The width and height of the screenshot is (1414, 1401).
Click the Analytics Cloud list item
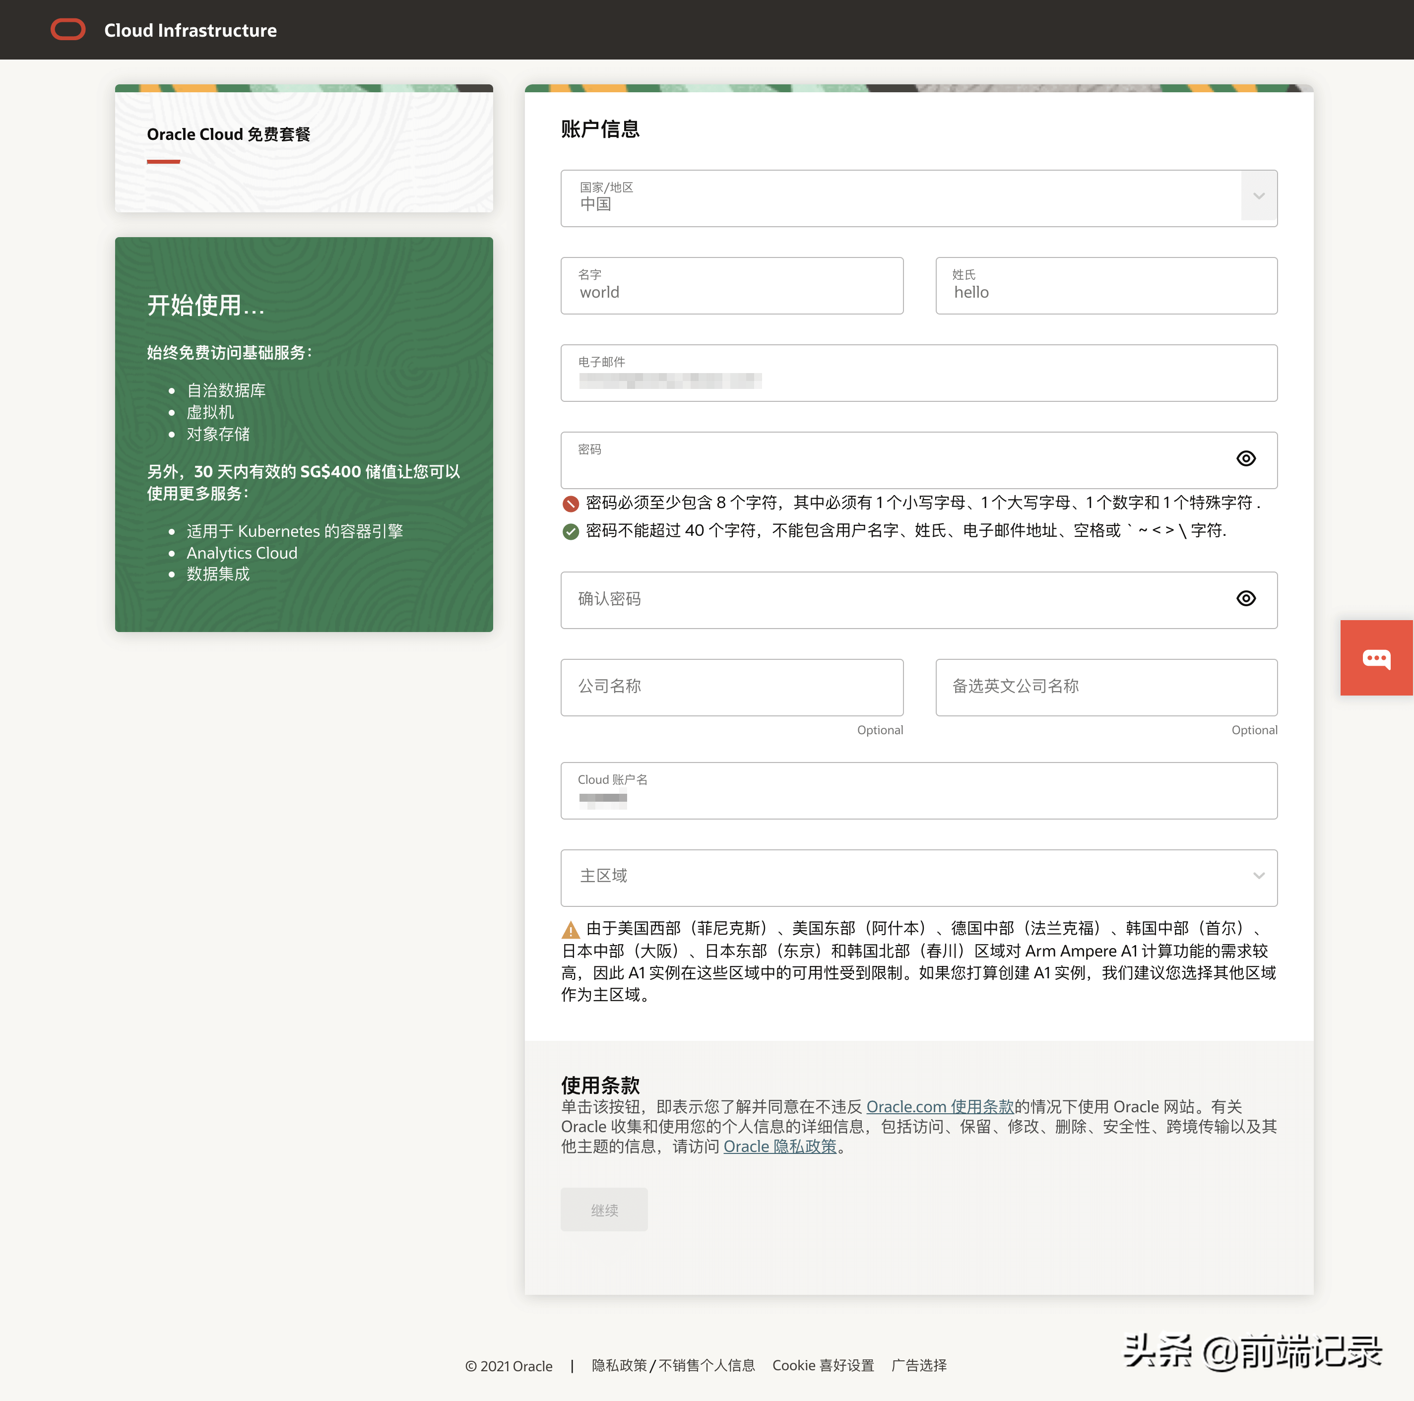(242, 553)
